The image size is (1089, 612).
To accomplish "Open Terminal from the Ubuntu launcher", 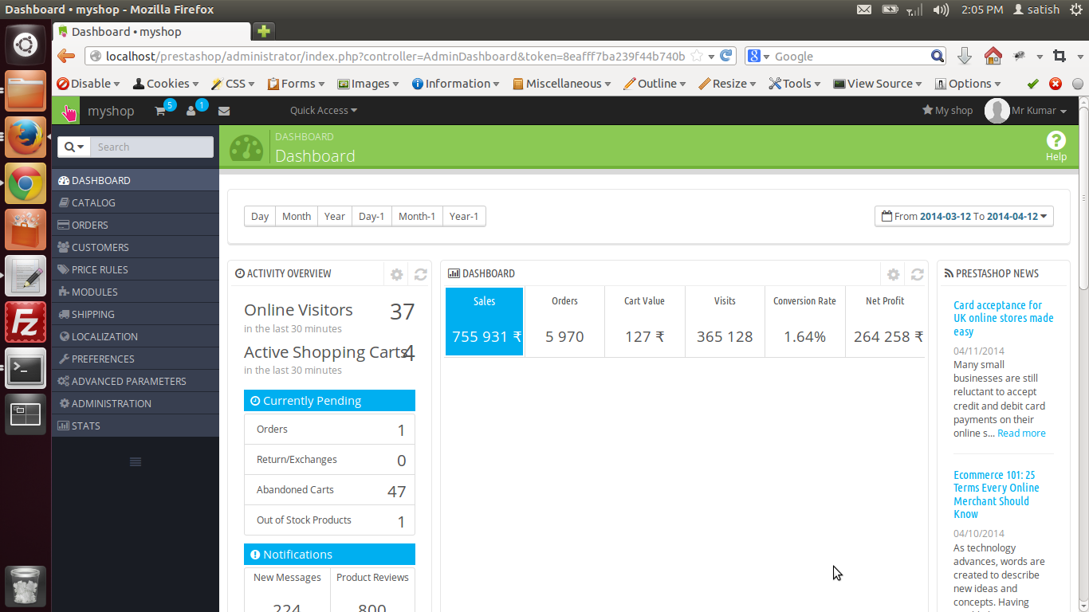I will (26, 367).
